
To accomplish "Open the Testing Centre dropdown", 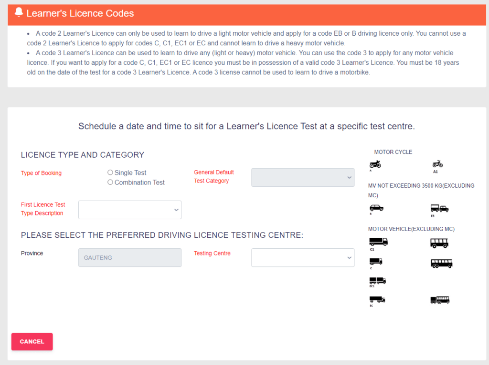I will coord(303,257).
